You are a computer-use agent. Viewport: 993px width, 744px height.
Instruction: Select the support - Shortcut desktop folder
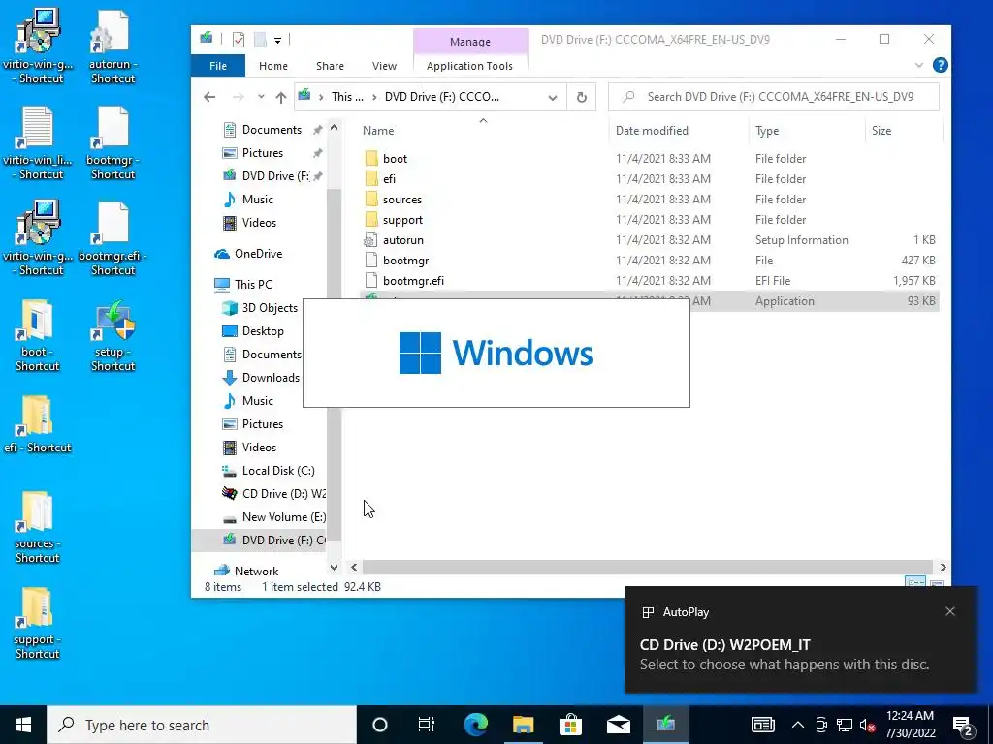38,624
